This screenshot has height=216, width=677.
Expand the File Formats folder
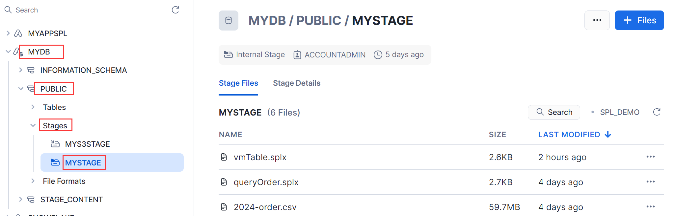33,181
